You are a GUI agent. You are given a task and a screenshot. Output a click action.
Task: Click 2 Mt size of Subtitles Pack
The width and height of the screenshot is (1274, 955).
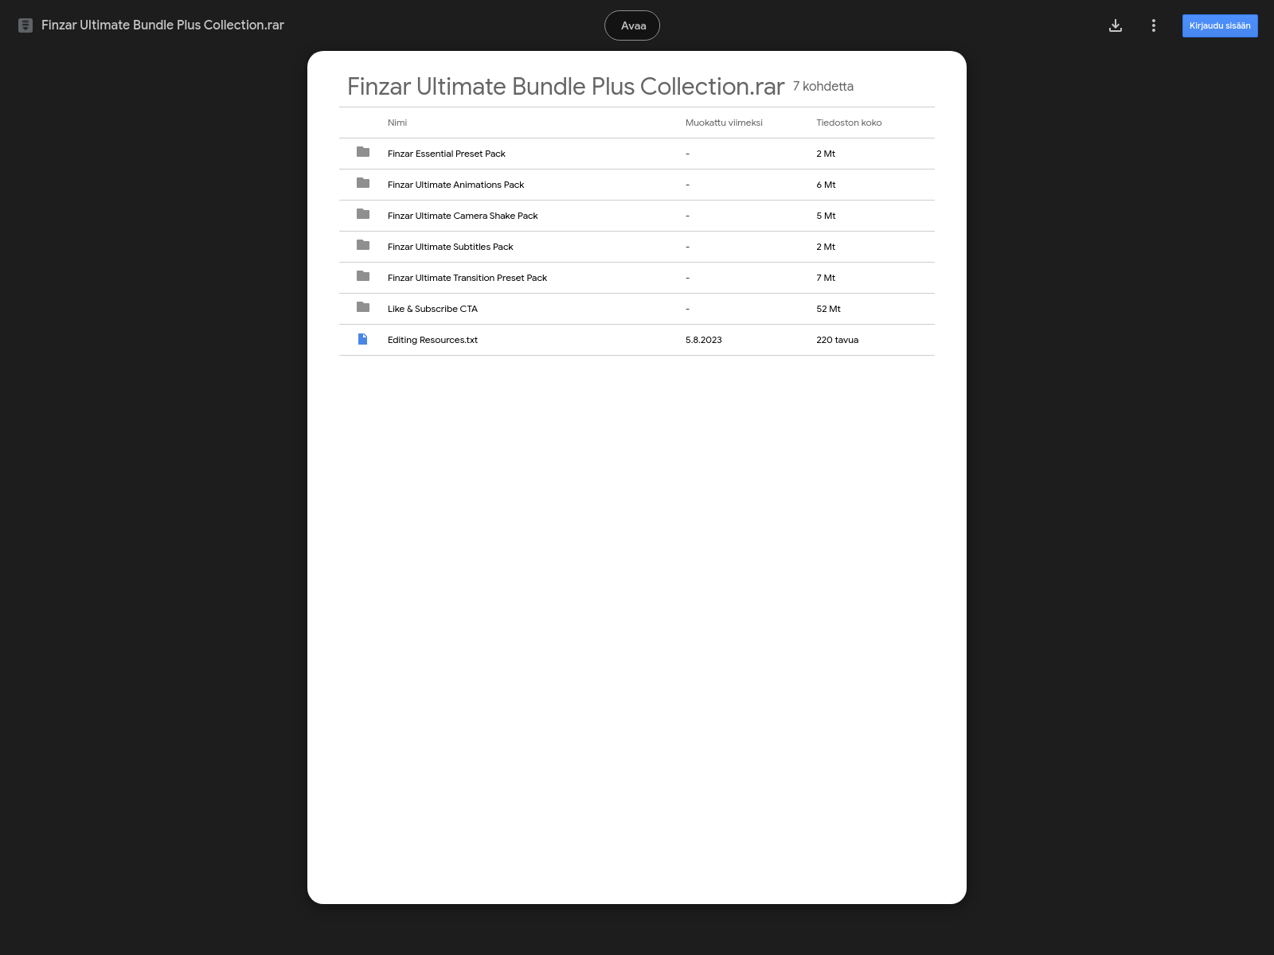[826, 247]
